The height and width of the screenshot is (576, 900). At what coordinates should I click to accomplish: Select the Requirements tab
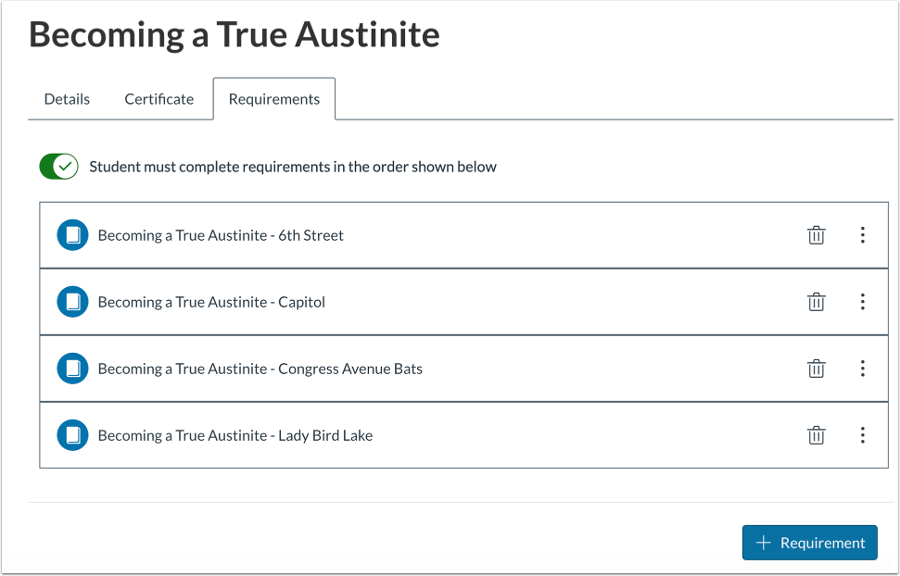click(x=274, y=99)
